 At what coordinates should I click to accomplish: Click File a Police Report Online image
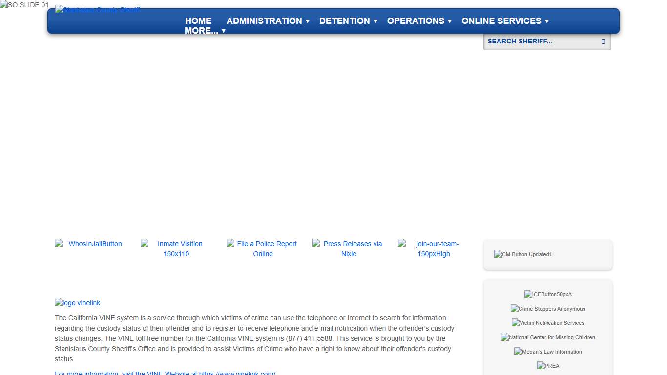tap(263, 249)
